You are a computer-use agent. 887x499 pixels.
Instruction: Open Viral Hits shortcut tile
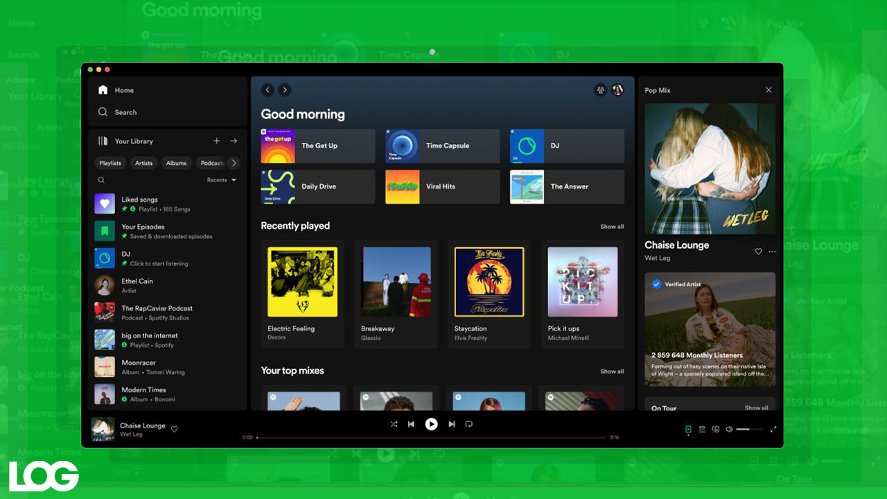click(443, 187)
